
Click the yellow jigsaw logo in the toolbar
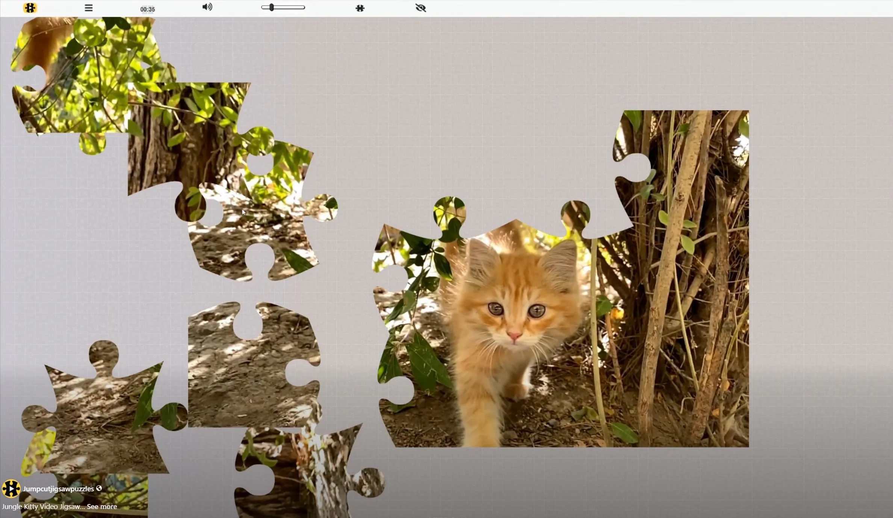pos(30,8)
